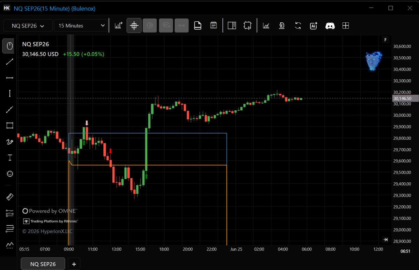419x270 pixels.
Task: Select the horizontal line drawing tool
Action: (10, 78)
